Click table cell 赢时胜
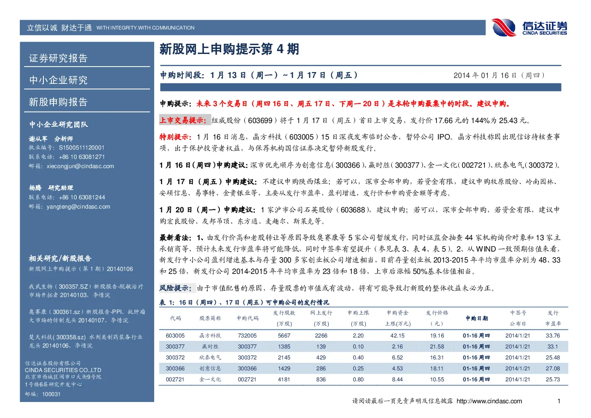This screenshot has width=591, height=418. [210, 346]
